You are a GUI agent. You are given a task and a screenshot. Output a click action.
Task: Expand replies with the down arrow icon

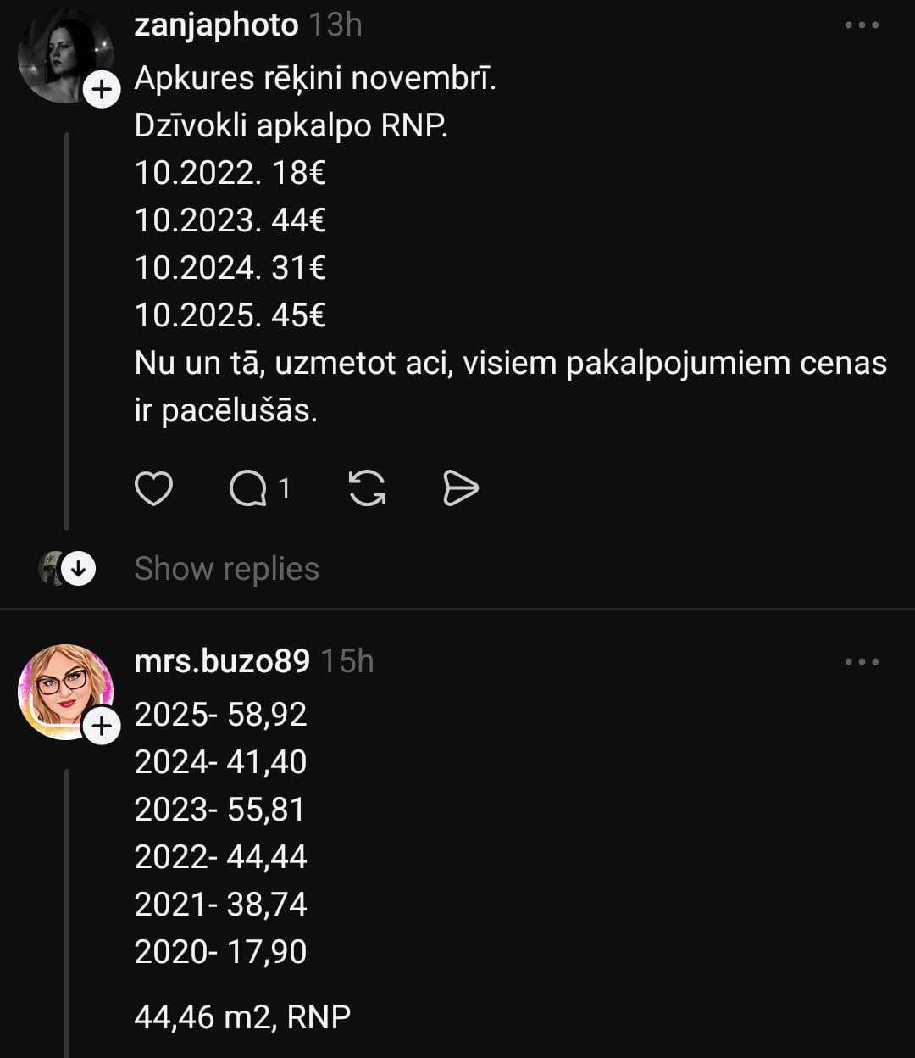coord(79,569)
